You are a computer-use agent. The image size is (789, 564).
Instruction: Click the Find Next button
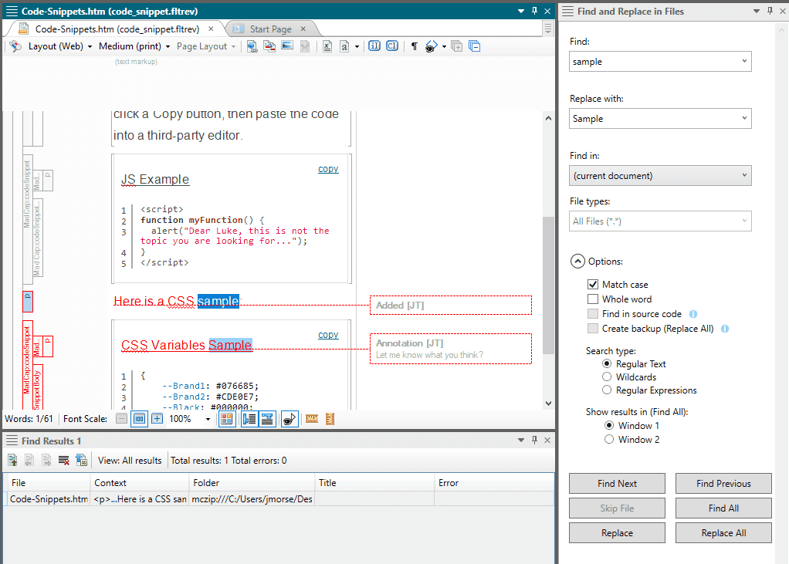[617, 483]
